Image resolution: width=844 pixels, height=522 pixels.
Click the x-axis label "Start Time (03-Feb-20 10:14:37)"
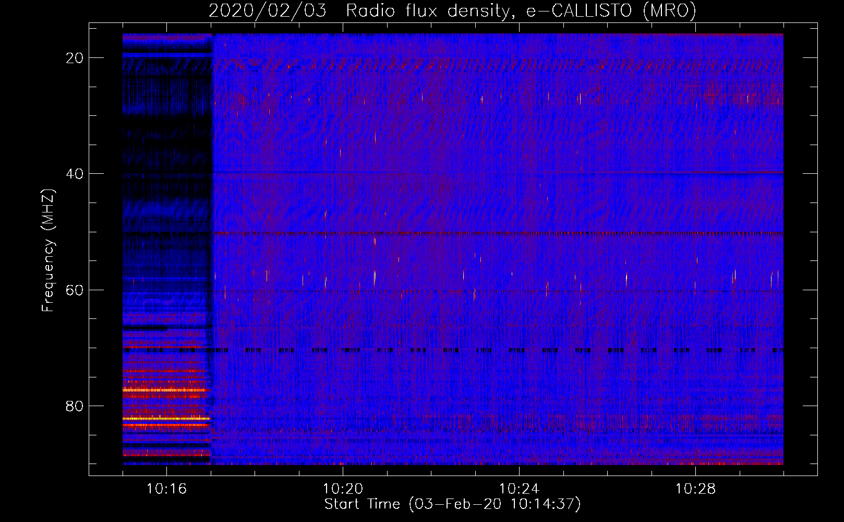[453, 504]
